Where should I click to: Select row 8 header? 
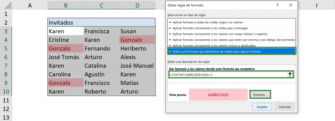[x=6, y=74]
